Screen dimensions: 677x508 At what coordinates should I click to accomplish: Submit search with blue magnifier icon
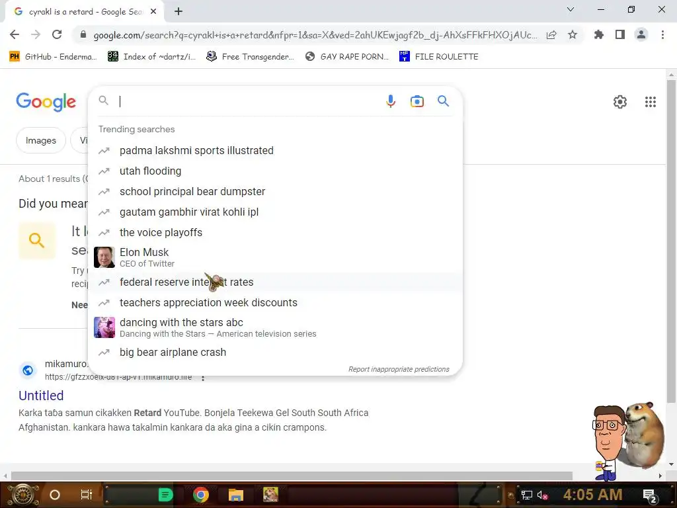444,101
